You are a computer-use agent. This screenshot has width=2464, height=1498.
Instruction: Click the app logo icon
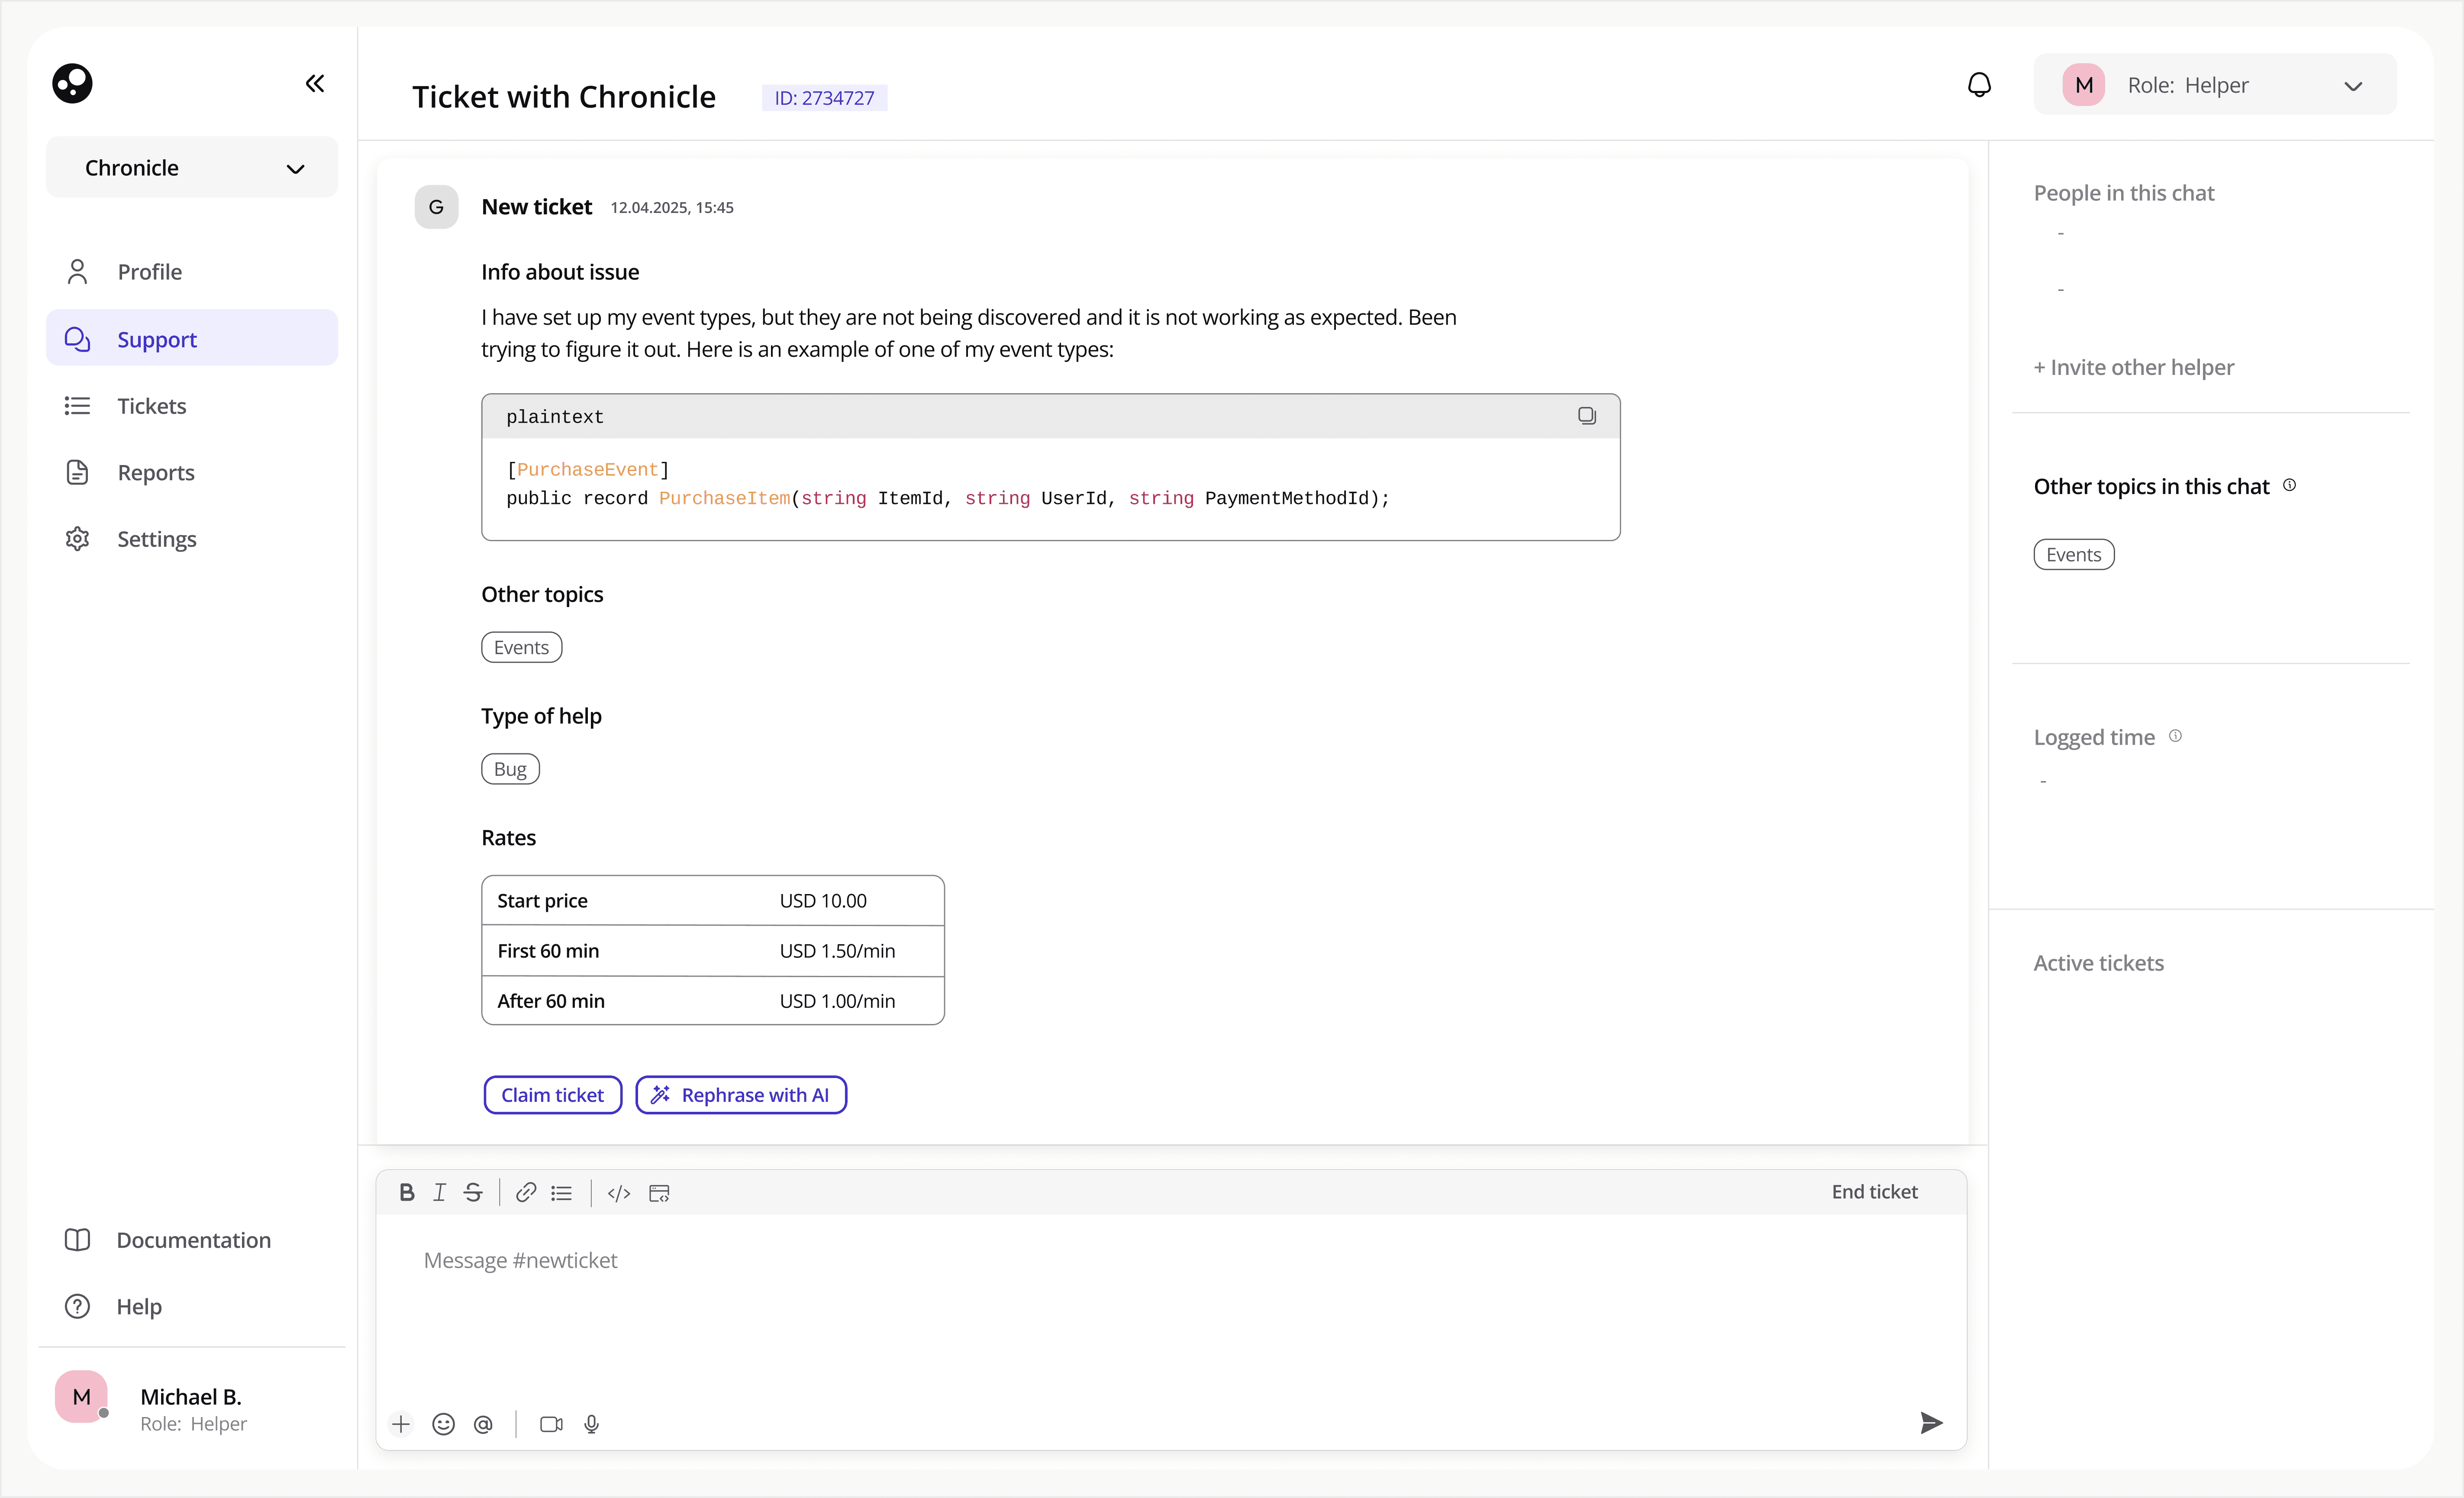coord(72,83)
